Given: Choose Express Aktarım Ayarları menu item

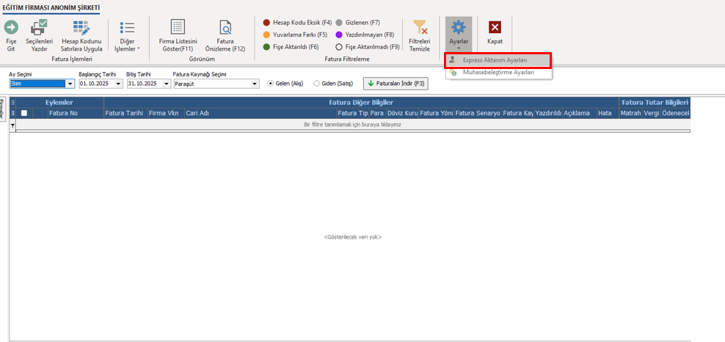Looking at the screenshot, I should pyautogui.click(x=498, y=60).
